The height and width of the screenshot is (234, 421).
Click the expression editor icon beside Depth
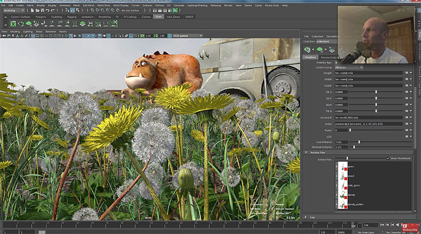406,86
